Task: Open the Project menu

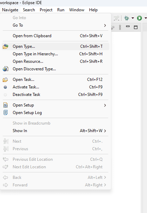Action: [46, 10]
